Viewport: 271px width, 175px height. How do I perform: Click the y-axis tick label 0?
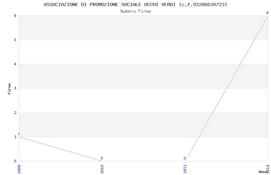[15, 161]
